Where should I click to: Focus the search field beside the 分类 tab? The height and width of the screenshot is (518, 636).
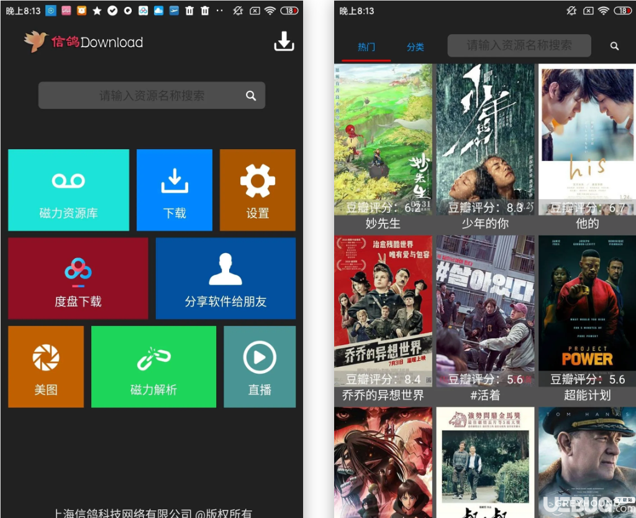(x=519, y=45)
